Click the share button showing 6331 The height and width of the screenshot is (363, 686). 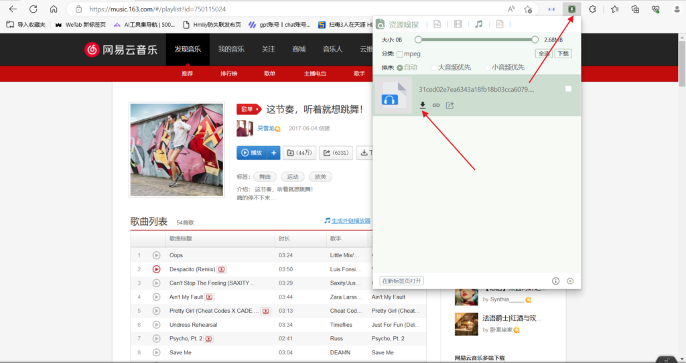(x=336, y=153)
